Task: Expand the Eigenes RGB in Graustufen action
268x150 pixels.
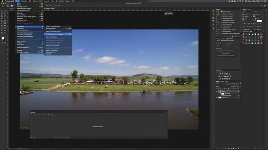Action: point(222,22)
